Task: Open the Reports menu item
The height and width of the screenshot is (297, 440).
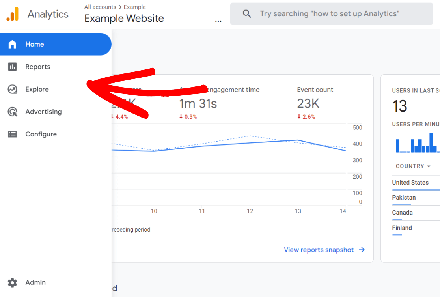Action: click(x=38, y=67)
